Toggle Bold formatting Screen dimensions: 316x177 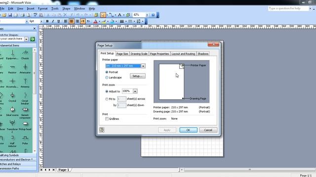pos(47,21)
